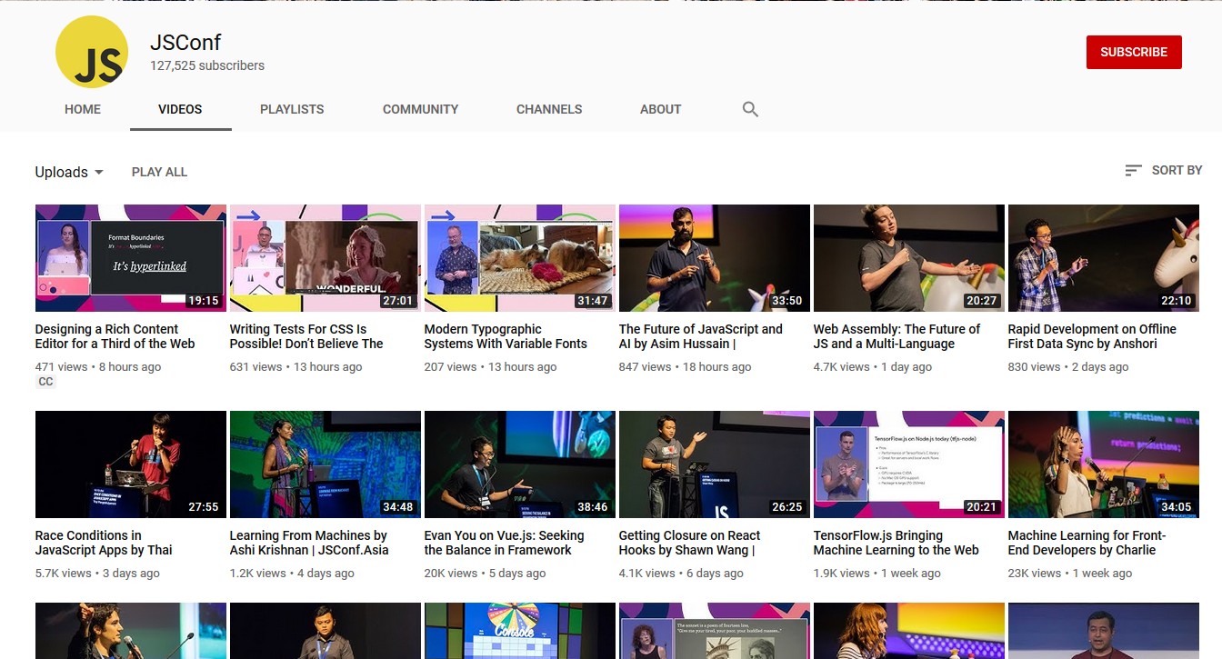This screenshot has width=1222, height=659.
Task: Switch to the PLAYLISTS tab
Action: 292,109
